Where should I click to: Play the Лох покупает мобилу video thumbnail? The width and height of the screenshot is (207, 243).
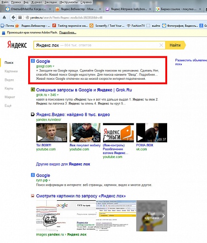coord(85,133)
